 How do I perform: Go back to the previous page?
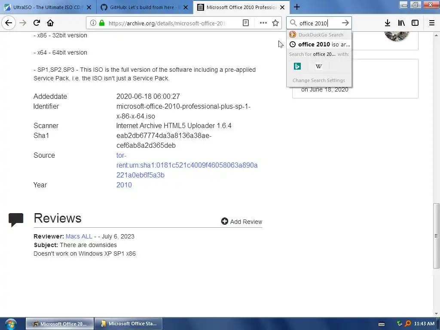(x=9, y=23)
